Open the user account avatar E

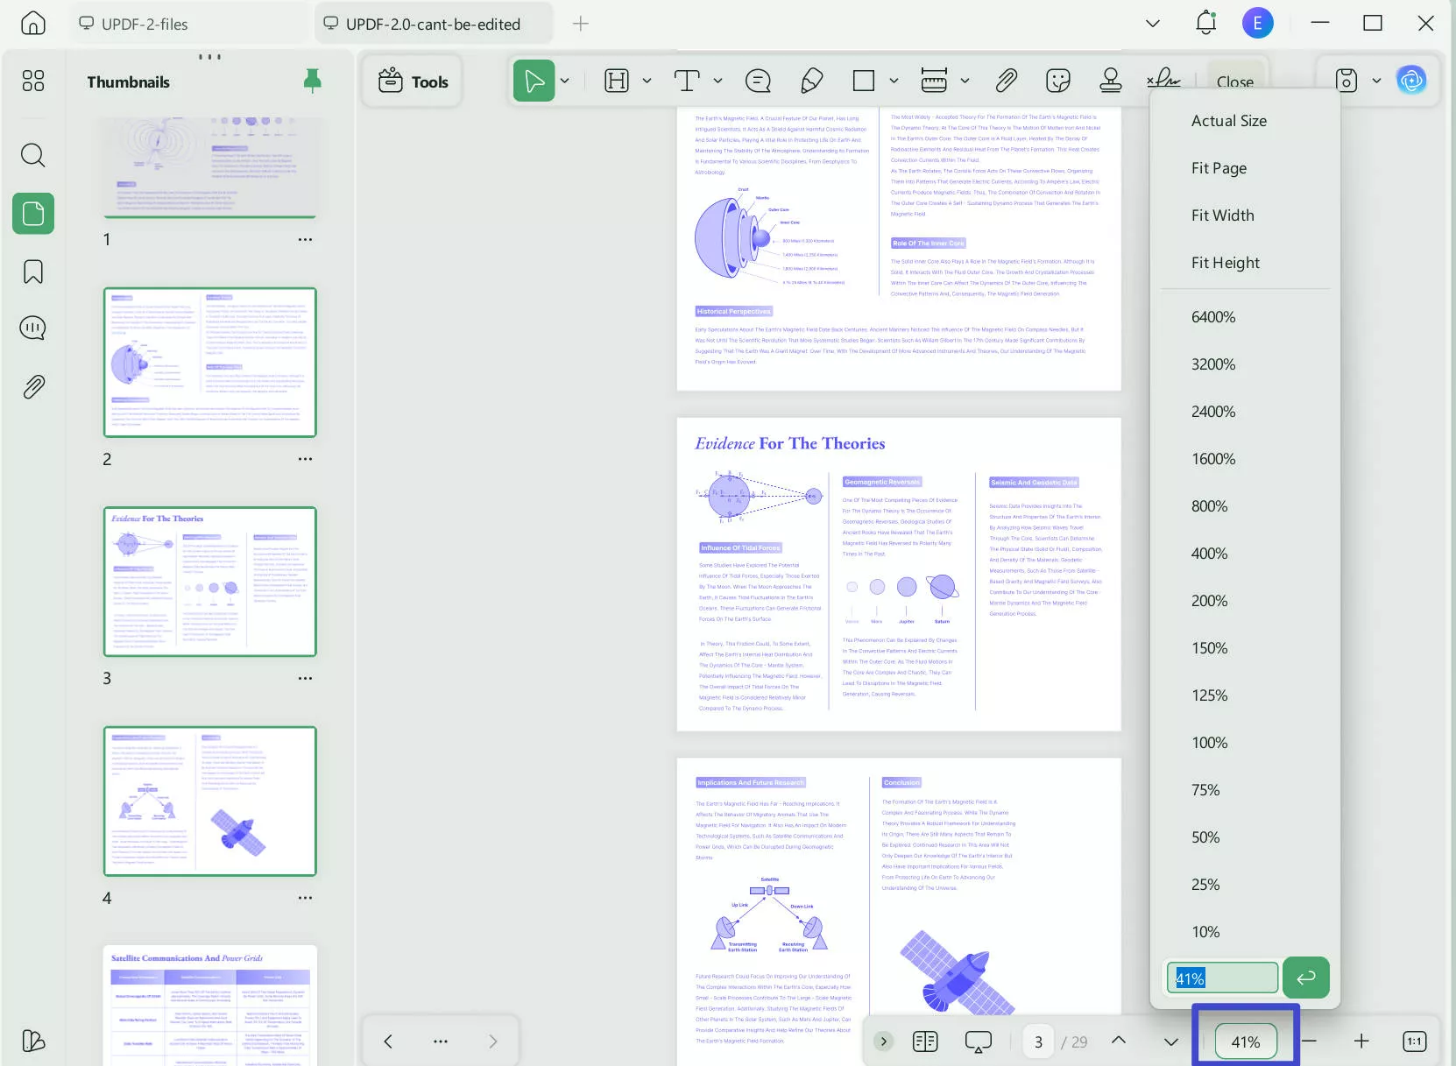[1257, 24]
